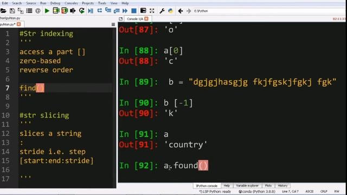Switch to the Plots tab
This screenshot has width=347, height=195.
[x=268, y=186]
